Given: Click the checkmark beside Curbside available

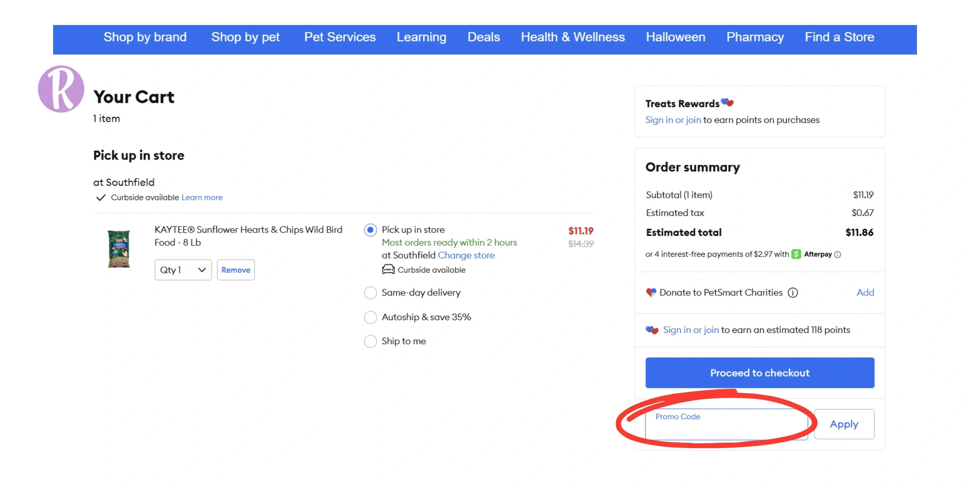Looking at the screenshot, I should pyautogui.click(x=100, y=198).
